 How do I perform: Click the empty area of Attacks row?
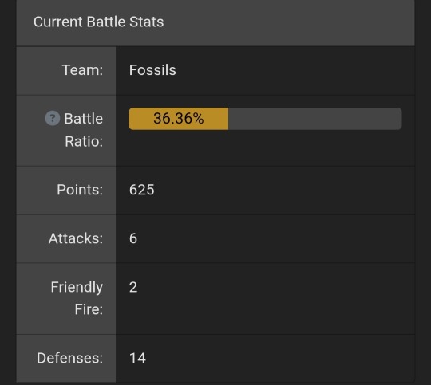276,238
